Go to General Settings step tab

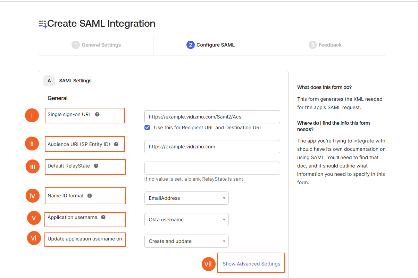point(96,45)
